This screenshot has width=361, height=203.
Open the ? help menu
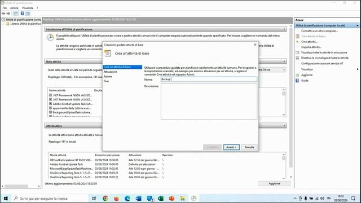[x=37, y=8]
